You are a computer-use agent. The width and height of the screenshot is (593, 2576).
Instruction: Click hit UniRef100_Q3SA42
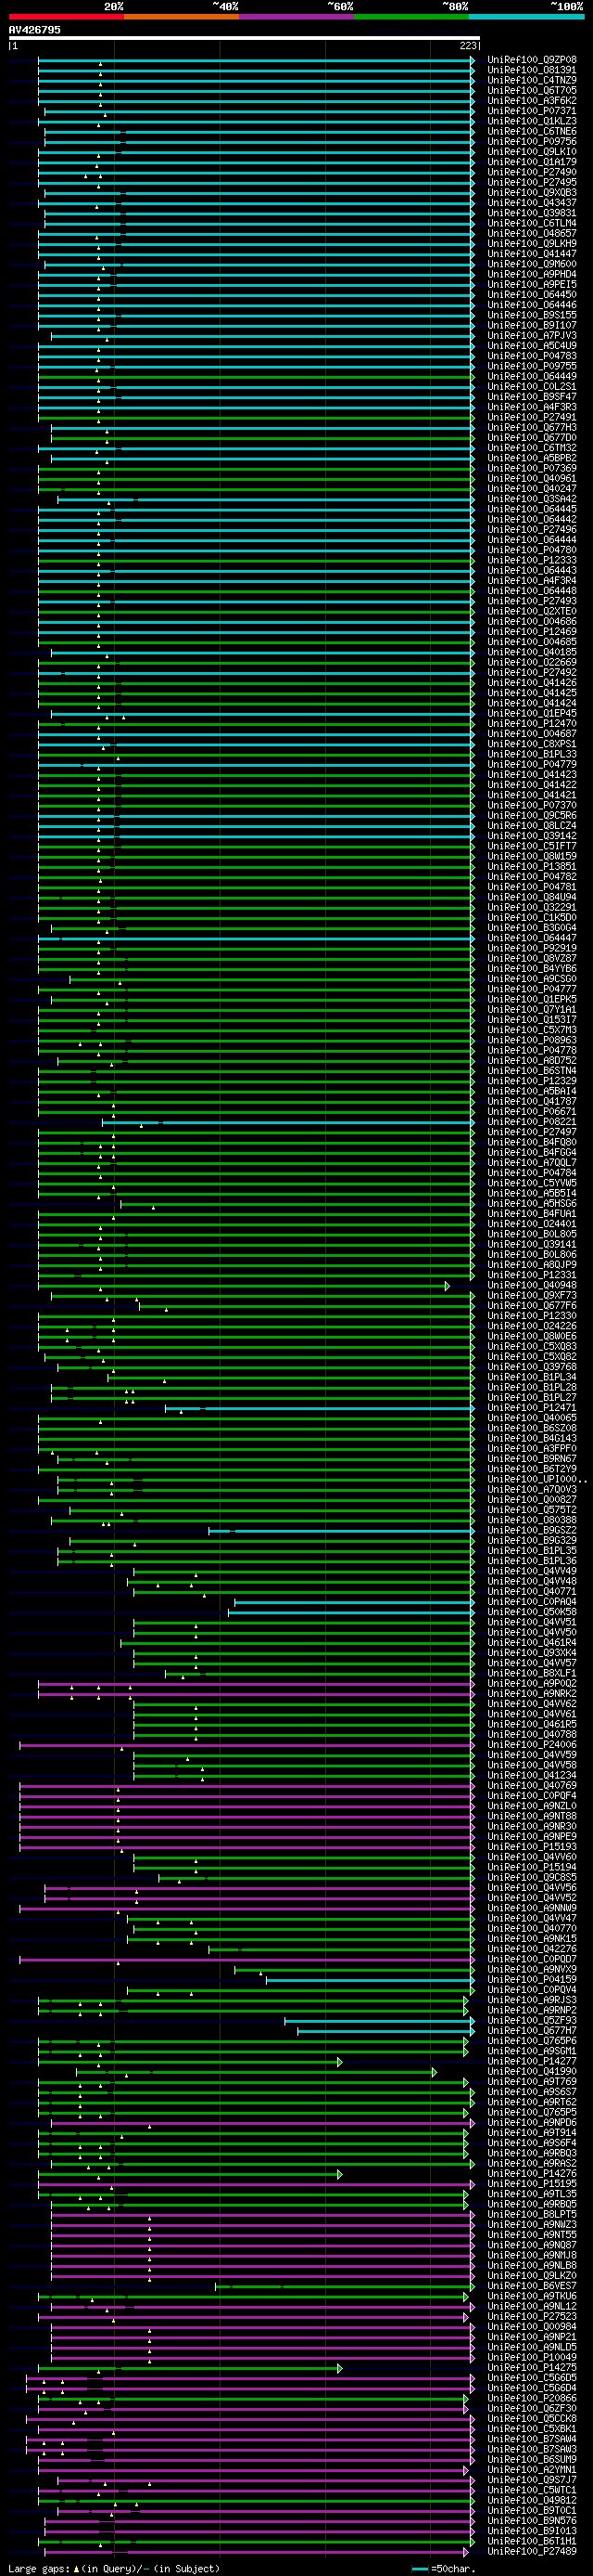532,499
